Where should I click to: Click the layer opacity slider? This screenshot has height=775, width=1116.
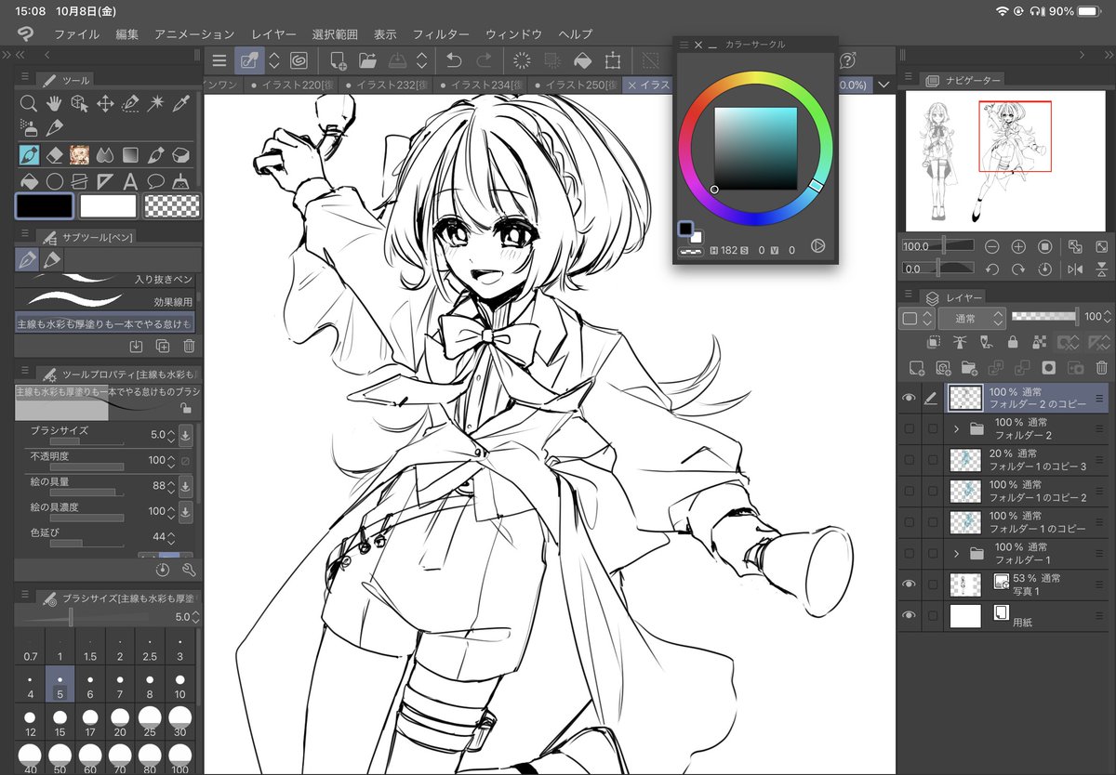tap(1045, 317)
